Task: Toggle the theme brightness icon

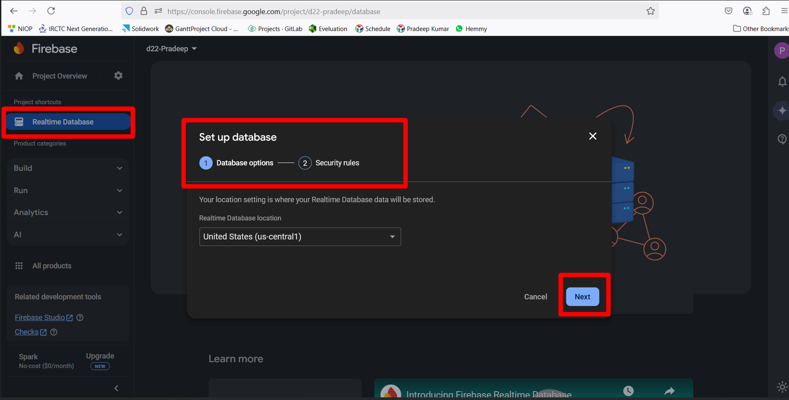Action: (x=782, y=387)
